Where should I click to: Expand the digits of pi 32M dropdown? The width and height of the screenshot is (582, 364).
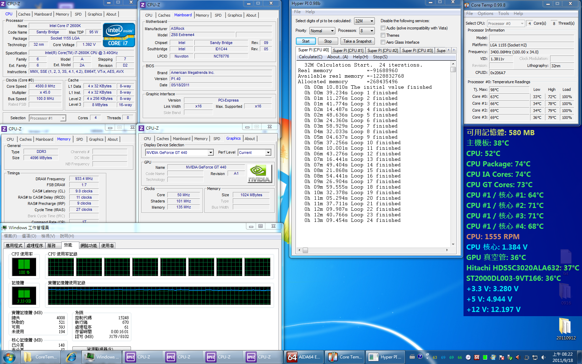coord(364,21)
